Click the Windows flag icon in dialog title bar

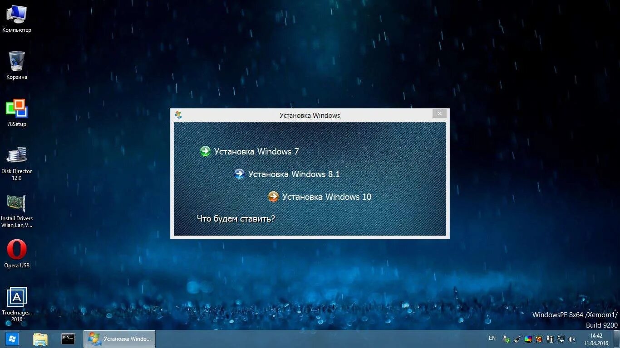(x=178, y=115)
